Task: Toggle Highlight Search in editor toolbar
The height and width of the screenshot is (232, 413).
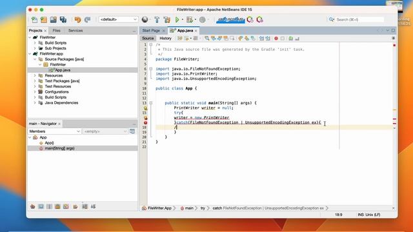Action: pyautogui.click(x=226, y=39)
